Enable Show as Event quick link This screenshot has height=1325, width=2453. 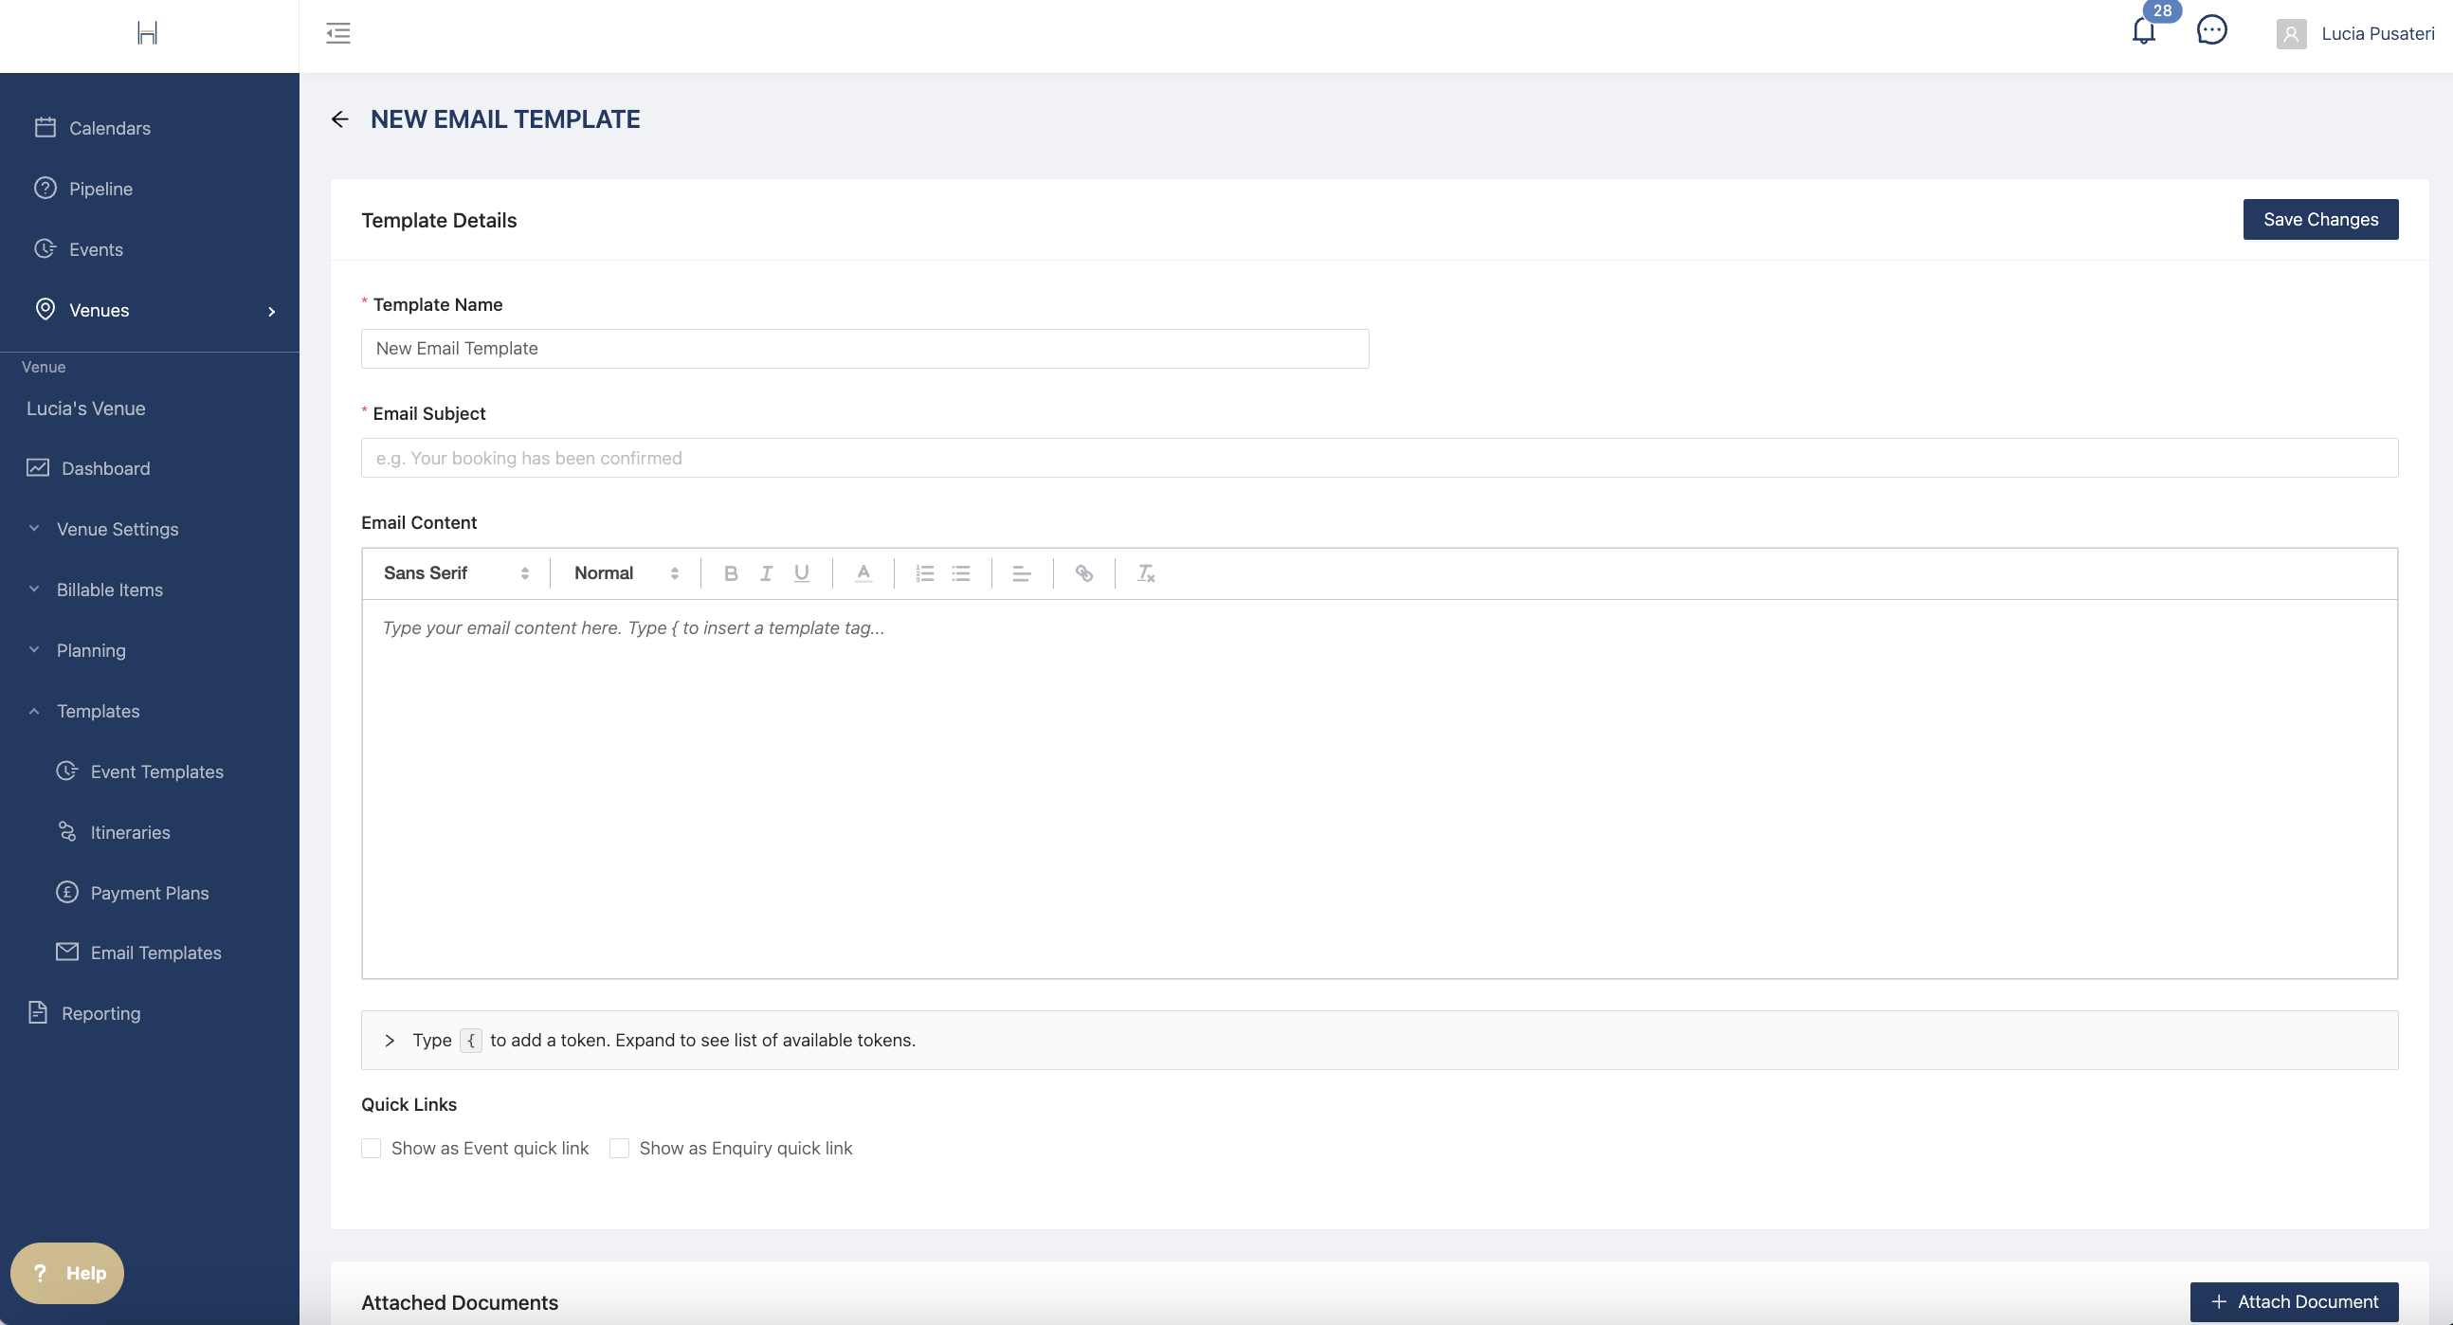click(x=372, y=1148)
